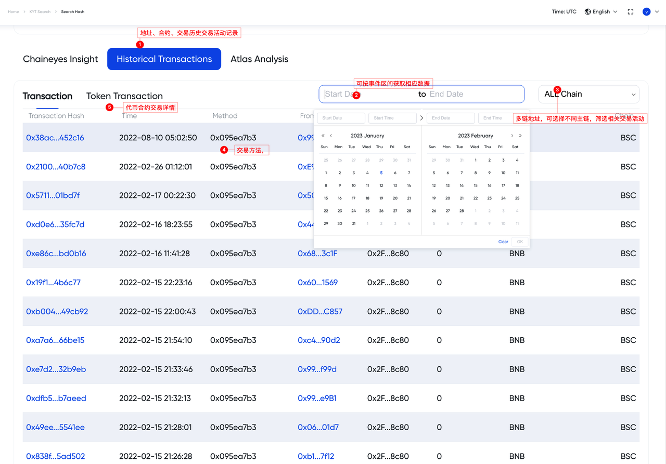Open transaction hash 0x5711...01bd7f
This screenshot has height=464, width=666.
53,195
